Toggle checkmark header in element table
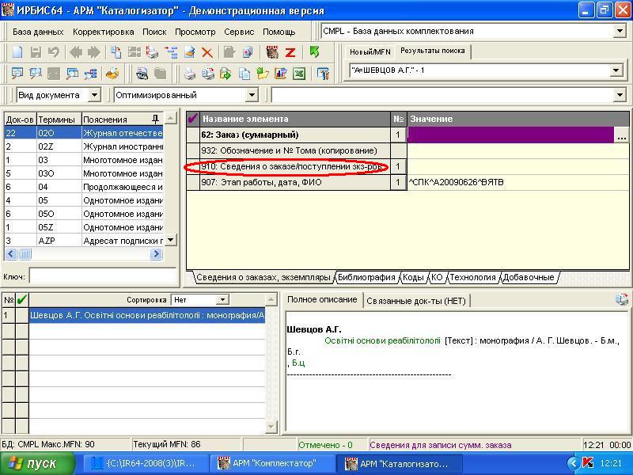This screenshot has width=633, height=475. click(192, 119)
